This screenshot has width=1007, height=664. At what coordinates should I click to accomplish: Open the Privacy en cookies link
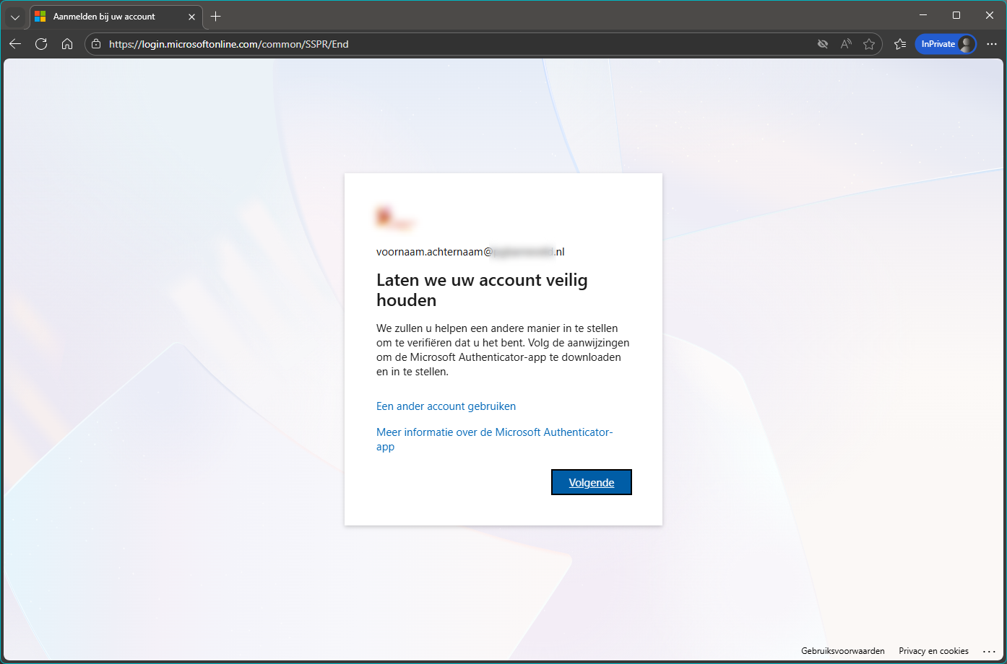pos(933,651)
